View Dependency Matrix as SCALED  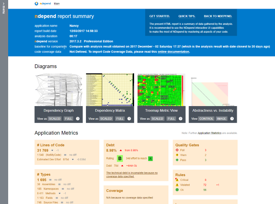point(106,119)
